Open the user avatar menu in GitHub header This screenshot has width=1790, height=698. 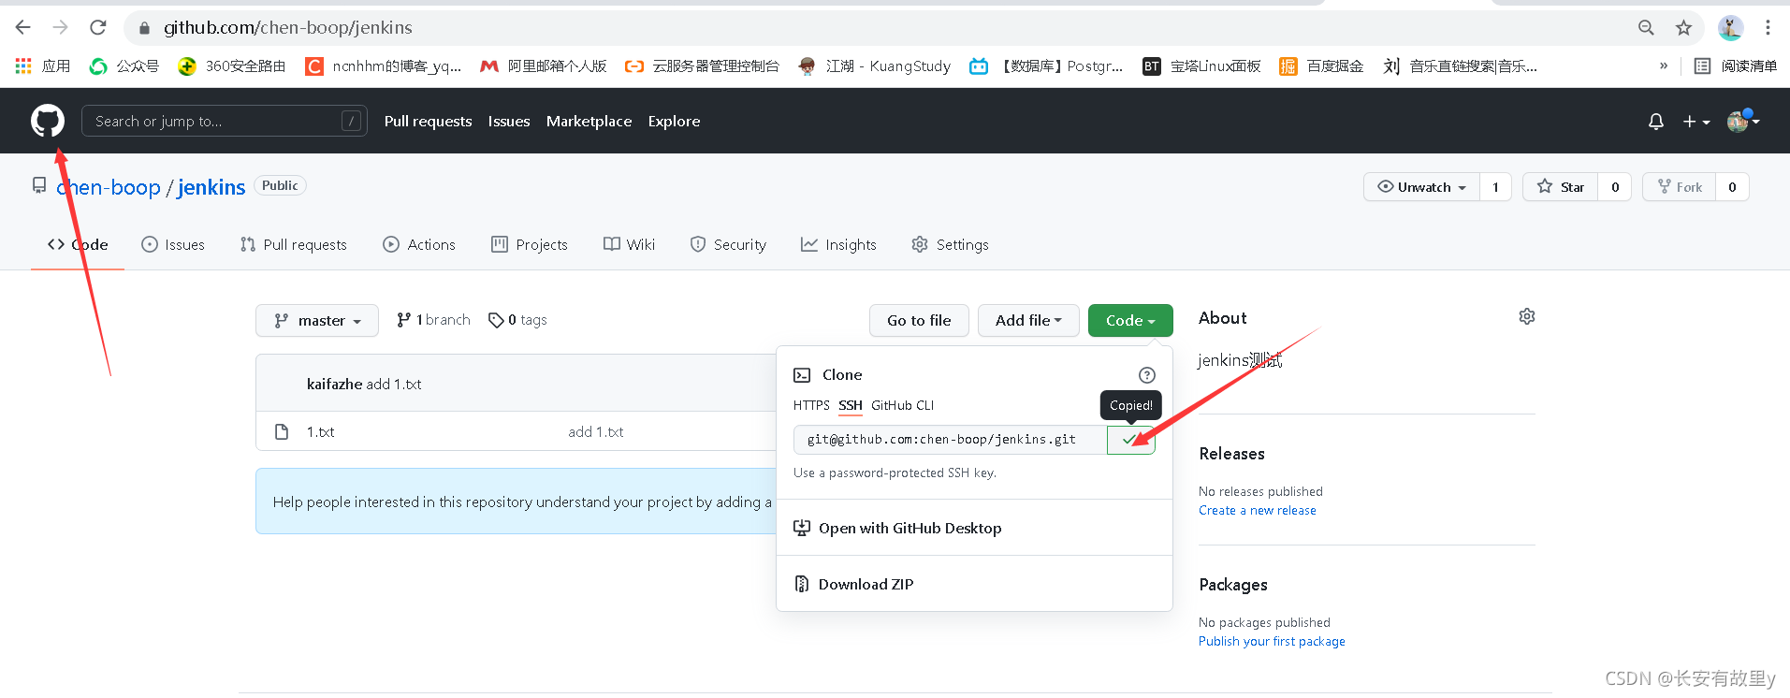[1743, 121]
